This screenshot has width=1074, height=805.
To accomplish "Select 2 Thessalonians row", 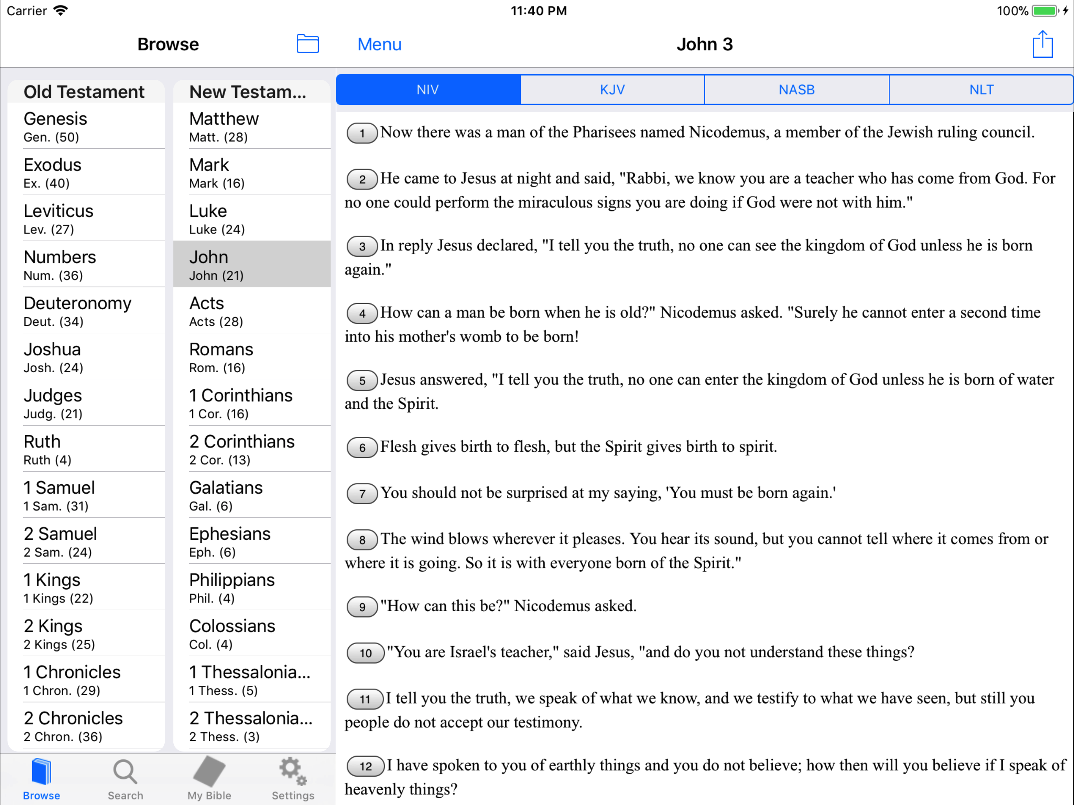I will point(252,725).
